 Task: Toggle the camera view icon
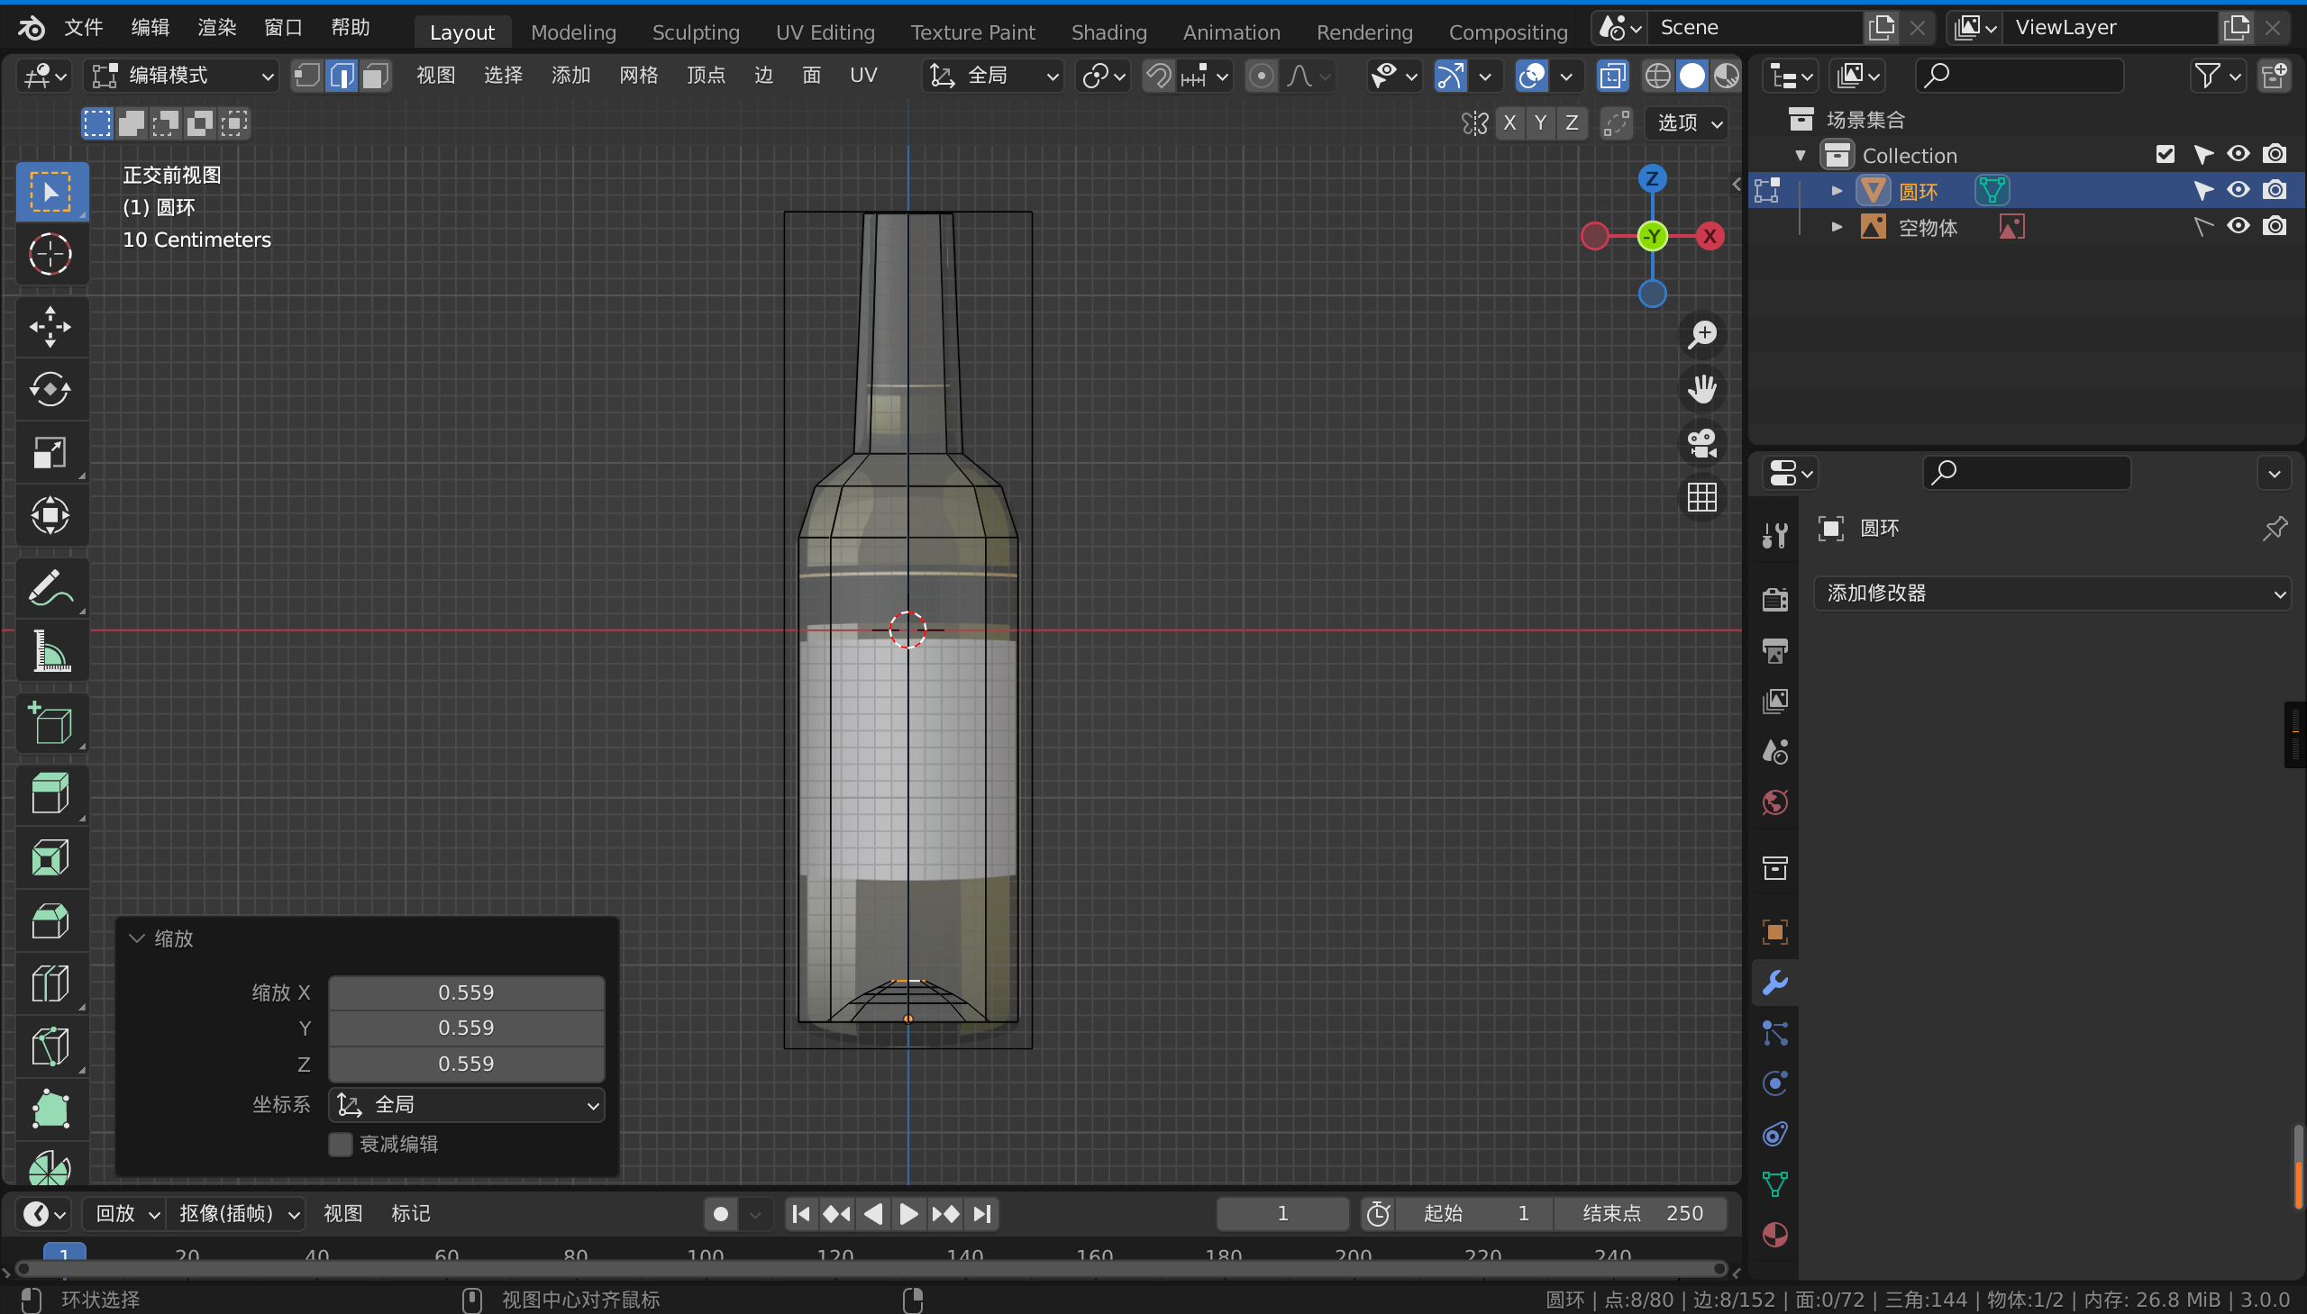click(x=1702, y=443)
